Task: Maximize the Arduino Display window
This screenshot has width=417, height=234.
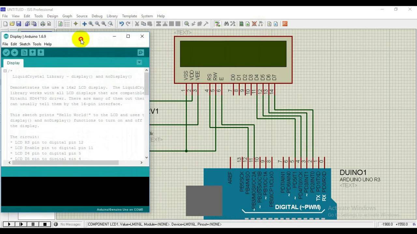Action: (x=128, y=36)
